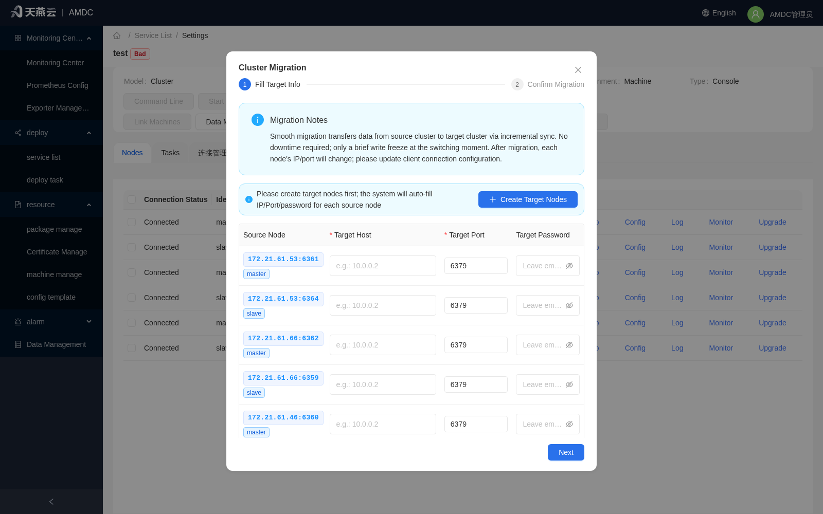823x514 pixels.
Task: Show password for 172.21.61.66:6362 row
Action: tap(569, 345)
